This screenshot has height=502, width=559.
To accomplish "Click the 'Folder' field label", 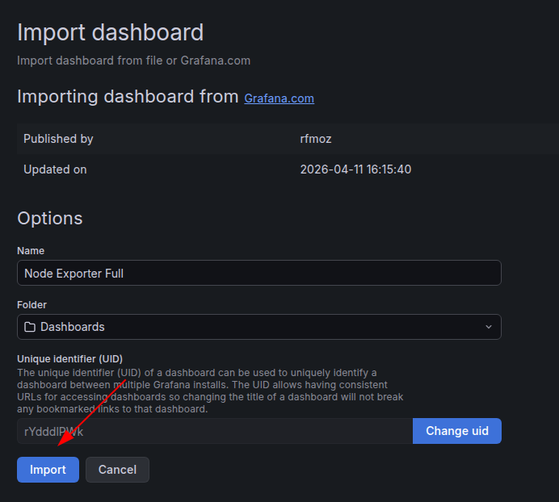I will 32,304.
